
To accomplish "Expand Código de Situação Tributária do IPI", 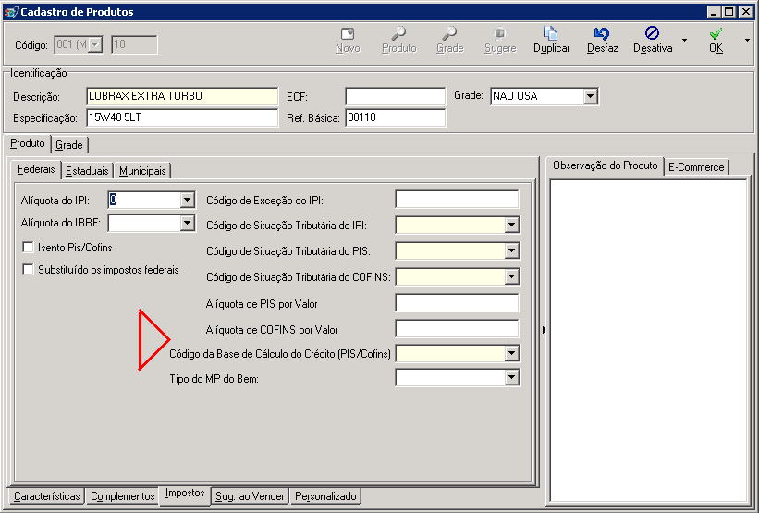I will (511, 225).
